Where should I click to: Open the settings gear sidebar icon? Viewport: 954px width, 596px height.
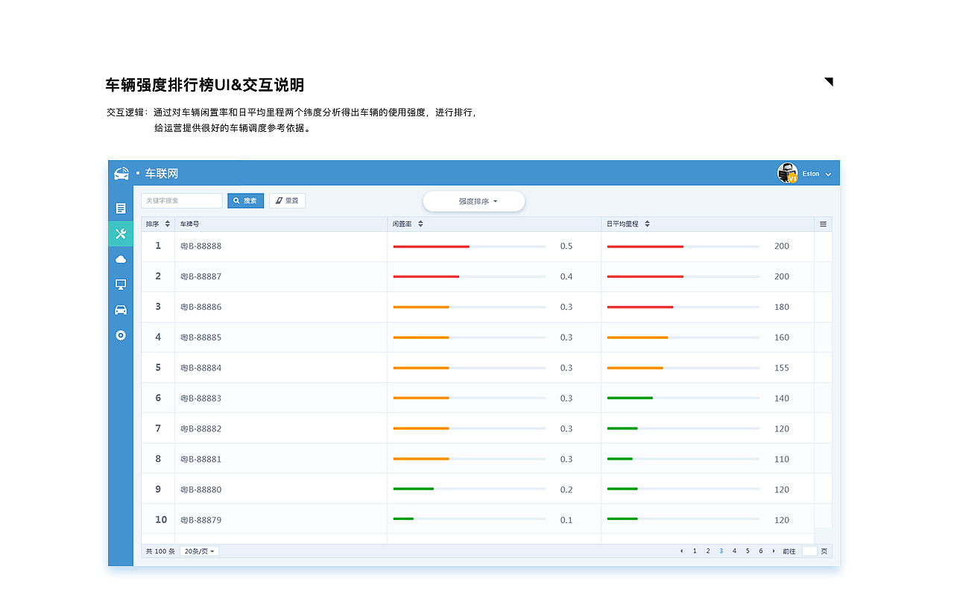[x=120, y=335]
